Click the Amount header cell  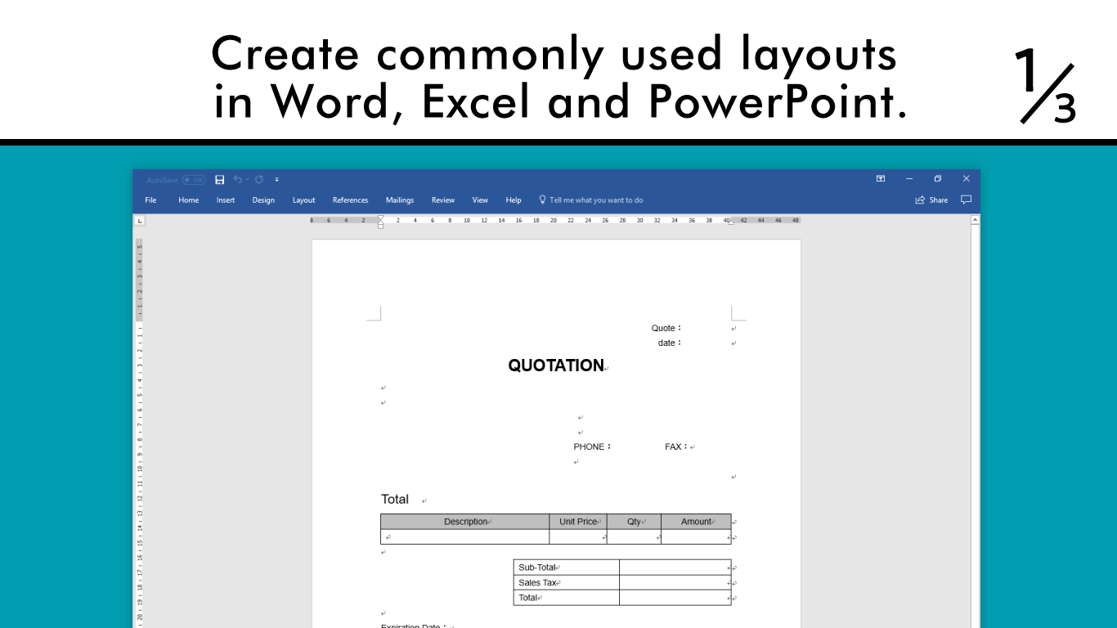[696, 522]
